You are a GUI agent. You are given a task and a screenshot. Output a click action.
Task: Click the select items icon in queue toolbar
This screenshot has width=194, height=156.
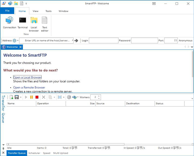click(59, 97)
